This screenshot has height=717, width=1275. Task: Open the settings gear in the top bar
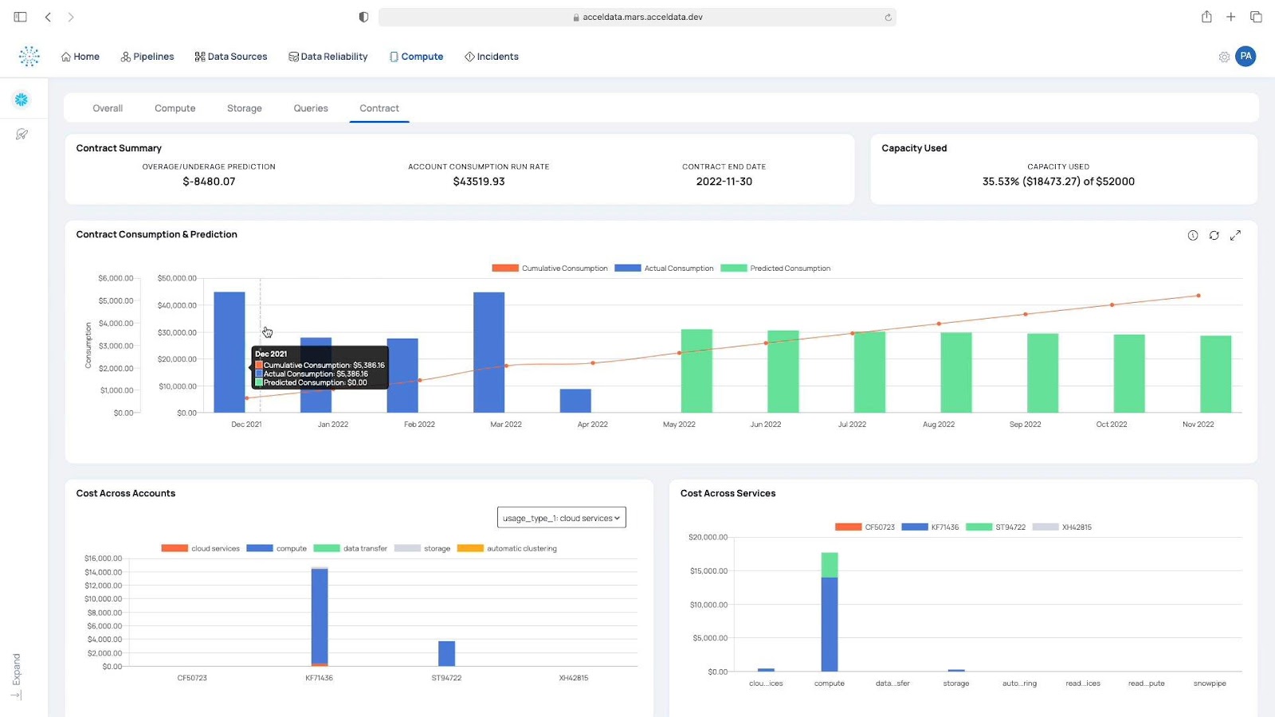[x=1224, y=57]
